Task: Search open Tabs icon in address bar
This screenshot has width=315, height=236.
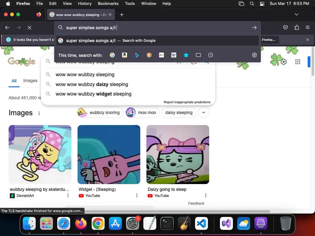Action: 198,55
